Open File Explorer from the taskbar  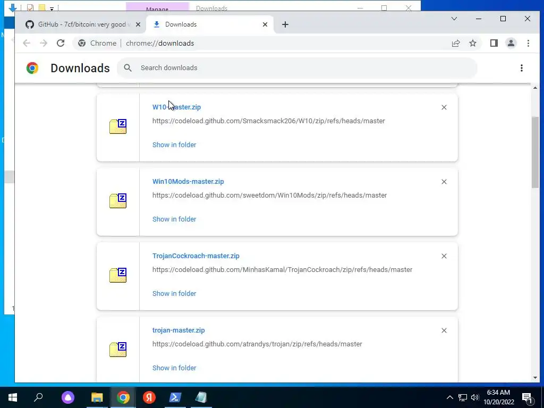pos(97,397)
